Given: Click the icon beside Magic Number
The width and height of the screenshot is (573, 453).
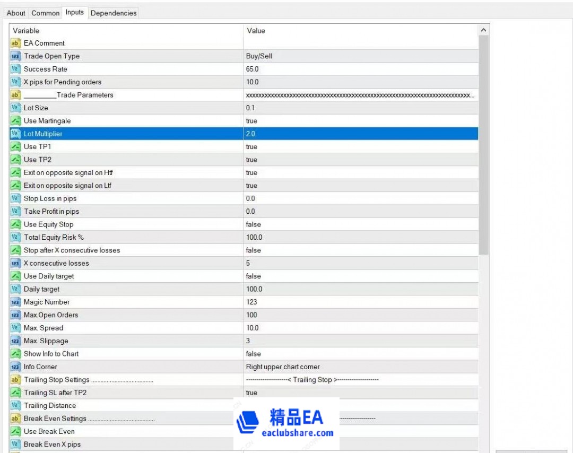Looking at the screenshot, I should 15,302.
